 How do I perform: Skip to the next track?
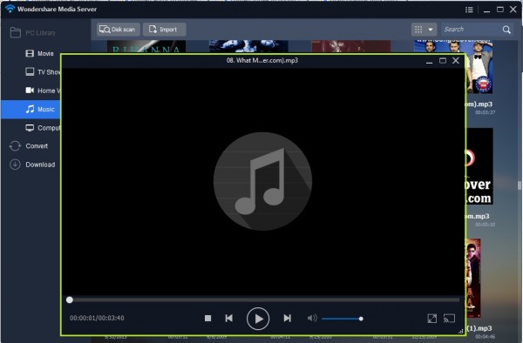pyautogui.click(x=287, y=319)
